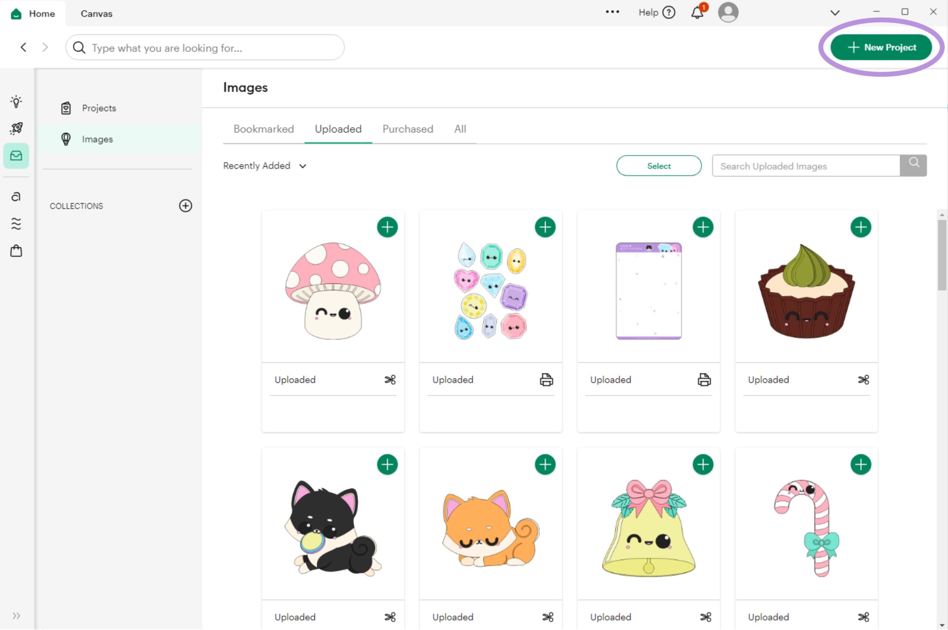The image size is (948, 630).
Task: Expand the sidebar with double chevron
Action: 16,616
